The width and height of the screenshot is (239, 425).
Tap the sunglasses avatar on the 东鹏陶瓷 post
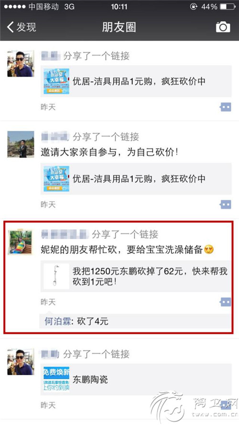21,362
